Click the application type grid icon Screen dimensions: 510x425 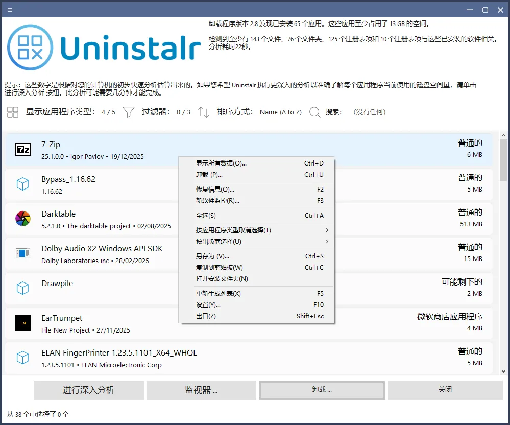13,112
